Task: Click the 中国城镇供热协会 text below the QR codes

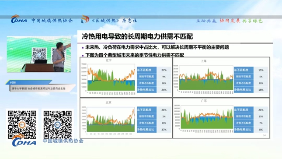Action: click(x=63, y=141)
